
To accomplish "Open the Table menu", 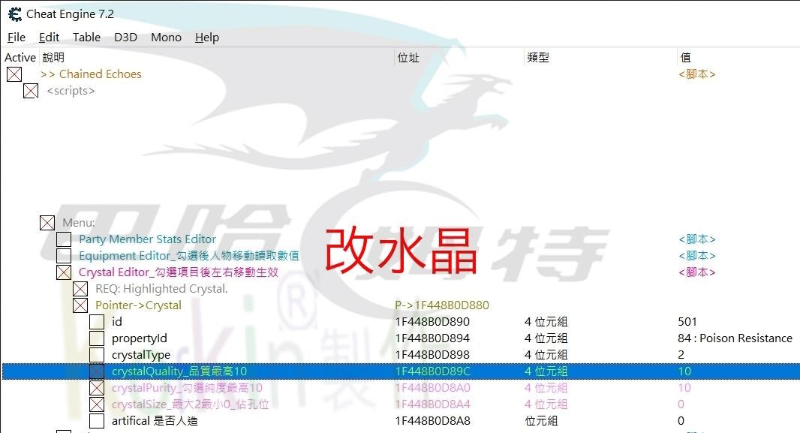I will coord(86,37).
